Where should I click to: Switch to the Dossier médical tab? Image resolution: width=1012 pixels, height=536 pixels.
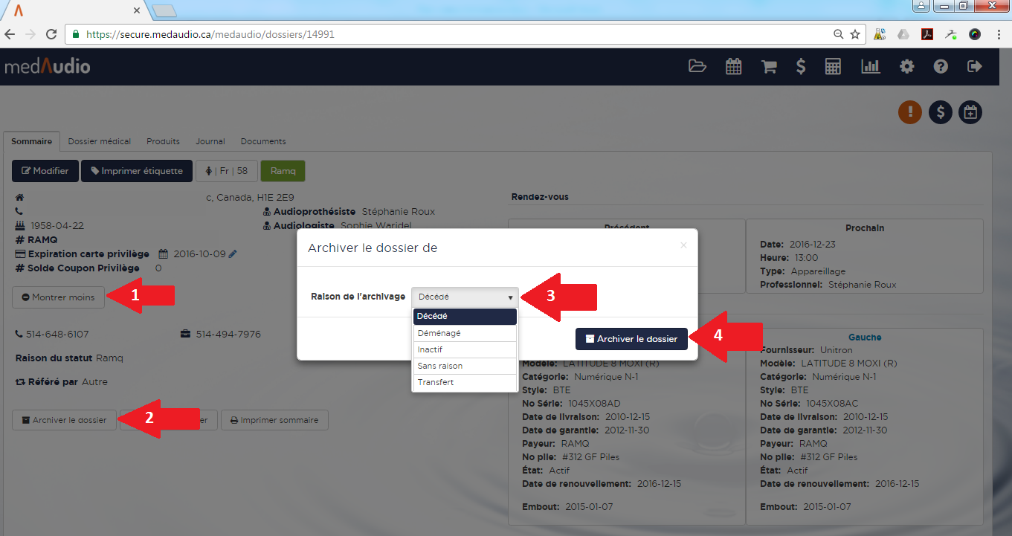point(100,141)
